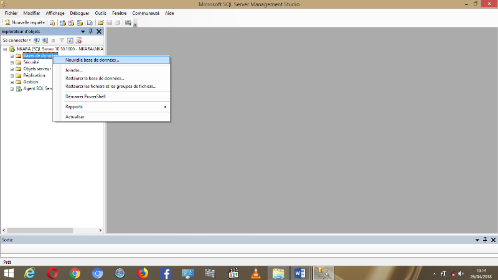498x280 pixels.
Task: Close the Explorateur d'objets panel
Action: 99,31
